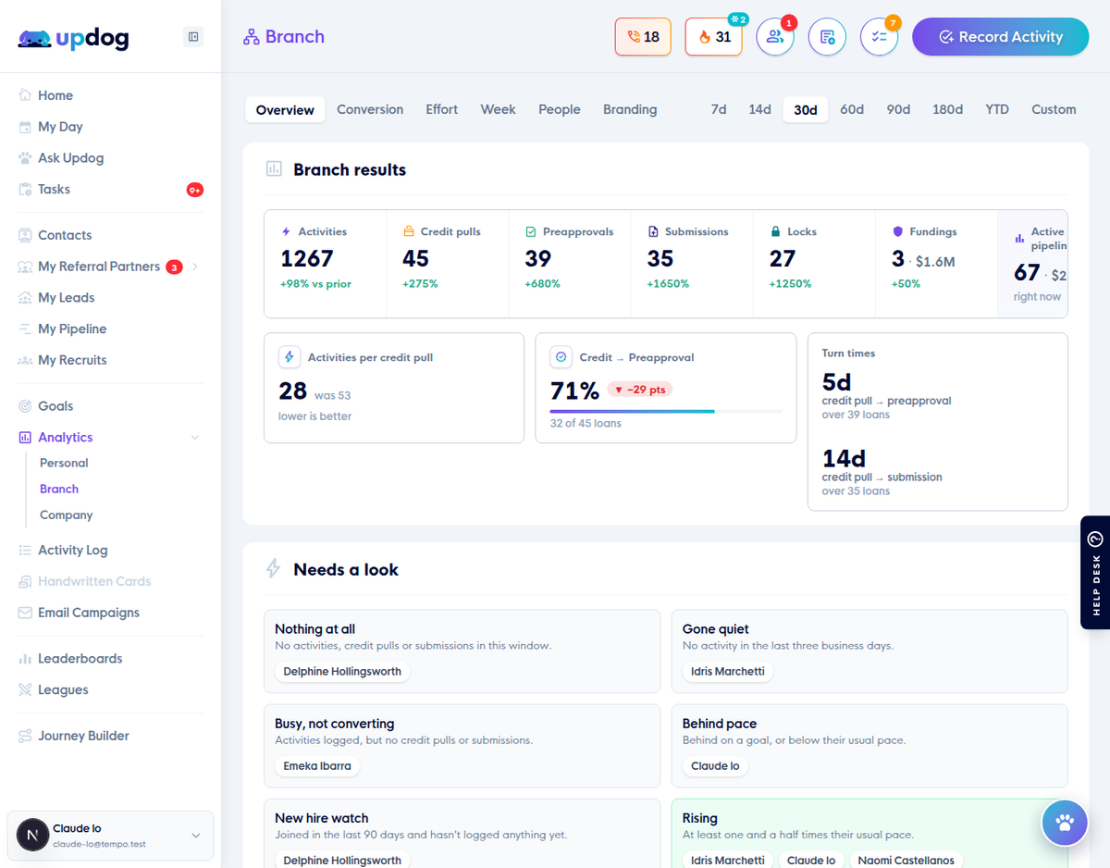Click the updog logo
Viewport: 1110px width, 868px height.
pyautogui.click(x=73, y=39)
